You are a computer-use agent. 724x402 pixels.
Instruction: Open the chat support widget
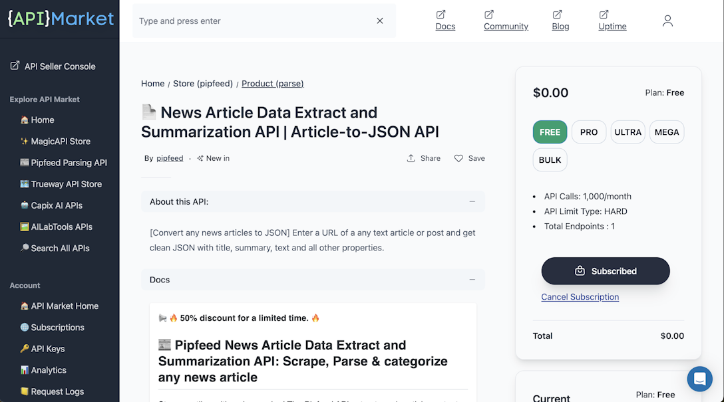pos(699,379)
